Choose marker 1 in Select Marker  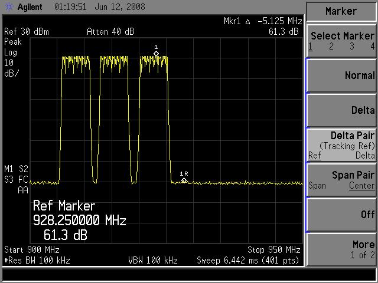pyautogui.click(x=311, y=47)
